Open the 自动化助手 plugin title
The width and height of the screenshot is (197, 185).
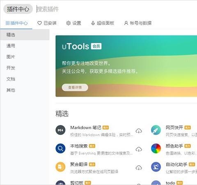176,164
